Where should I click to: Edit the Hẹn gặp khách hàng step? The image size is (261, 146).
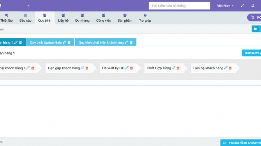coord(82,68)
